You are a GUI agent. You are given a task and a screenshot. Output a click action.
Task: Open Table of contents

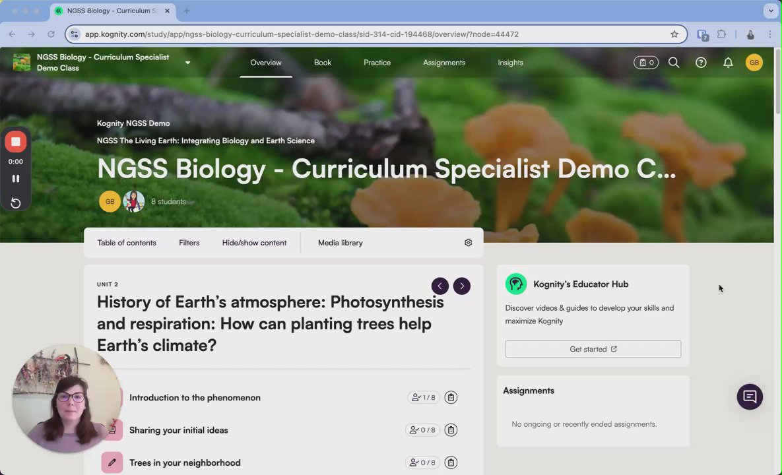tap(127, 243)
